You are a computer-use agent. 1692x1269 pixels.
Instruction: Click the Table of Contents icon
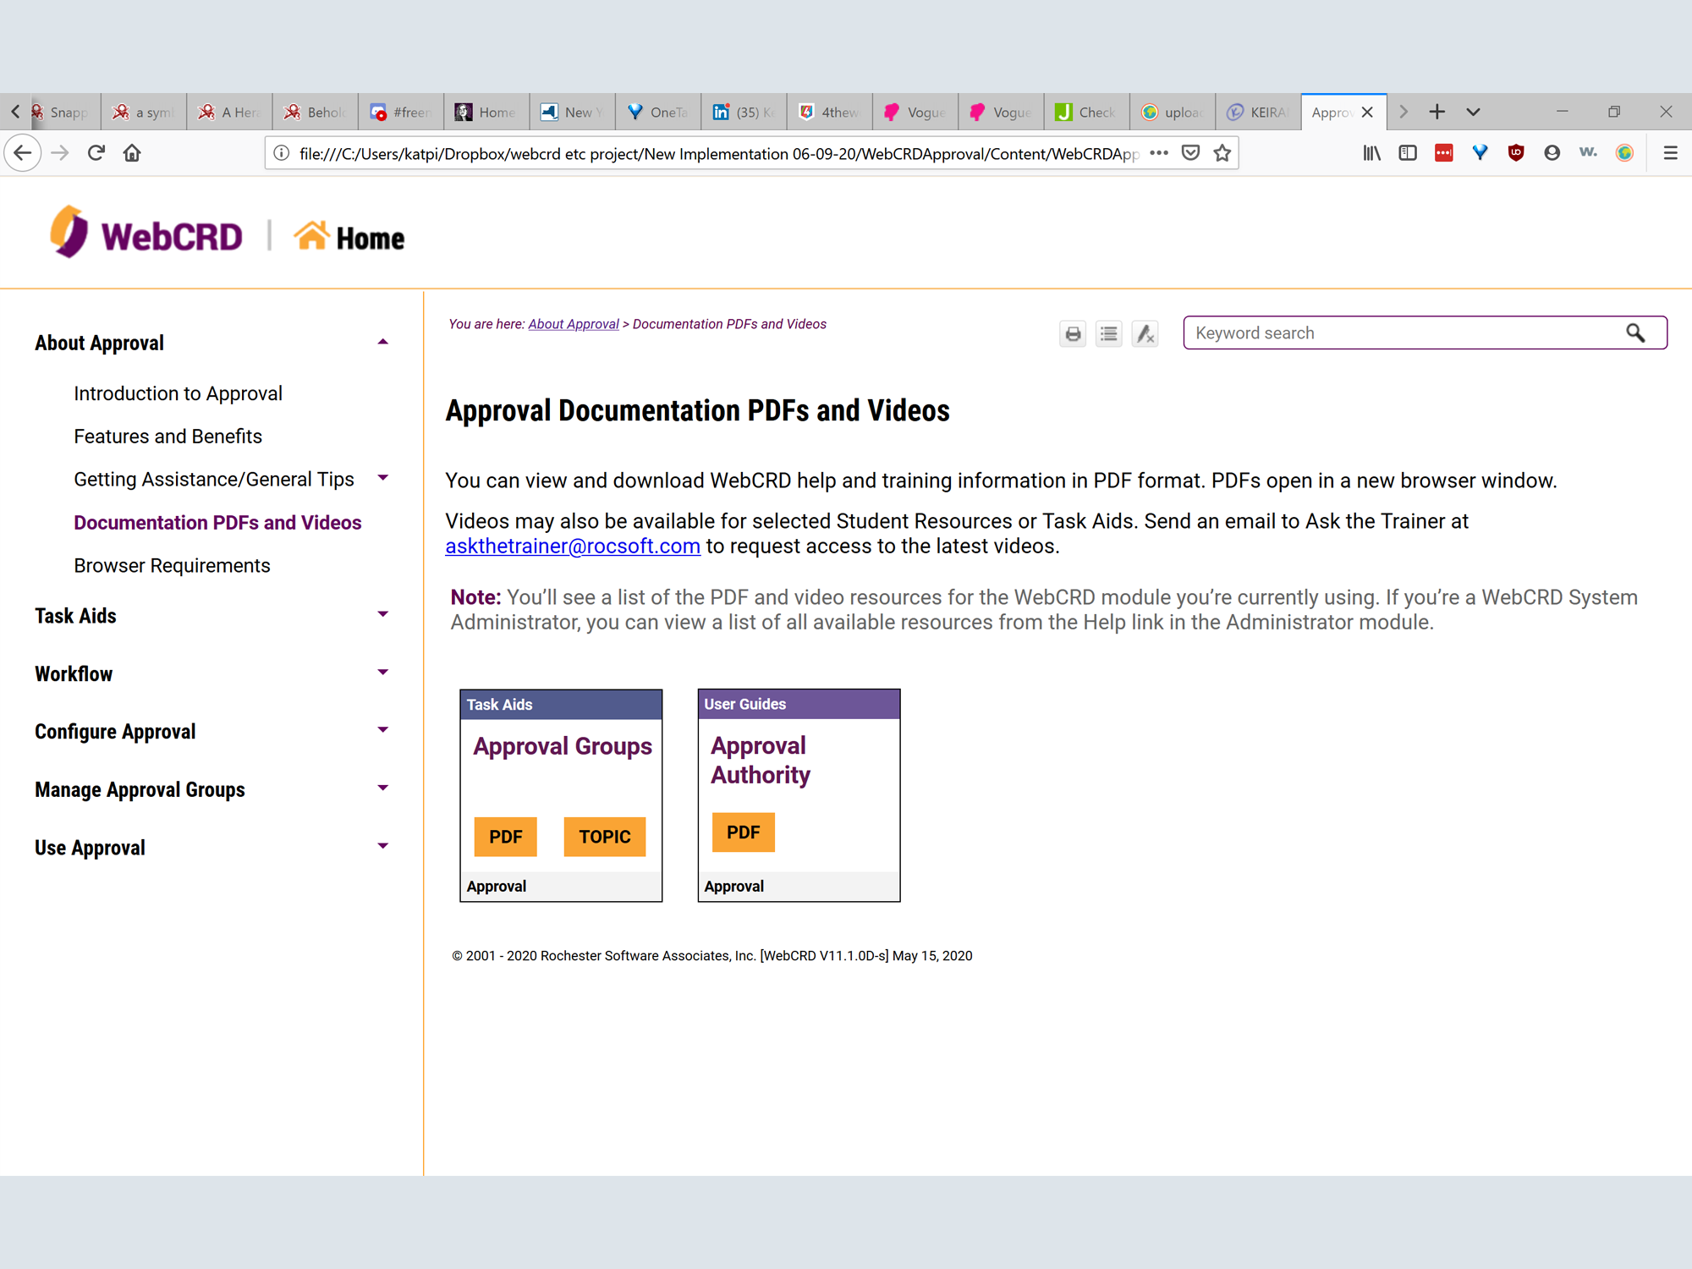(x=1108, y=333)
